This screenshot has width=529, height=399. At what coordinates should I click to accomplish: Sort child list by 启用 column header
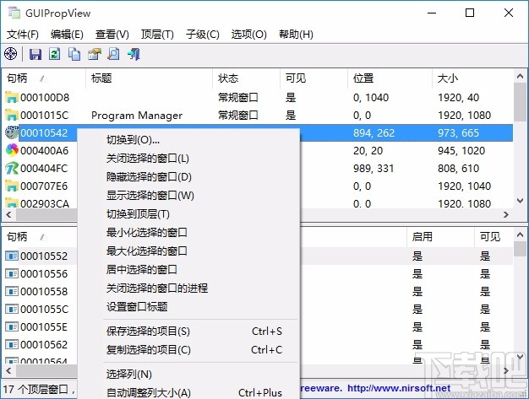pos(440,237)
